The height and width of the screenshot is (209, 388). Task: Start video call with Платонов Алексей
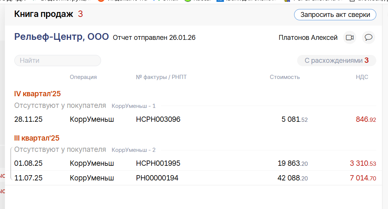(350, 38)
